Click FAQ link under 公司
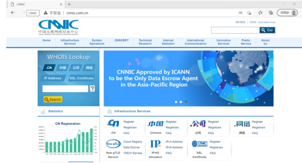 click(x=211, y=133)
